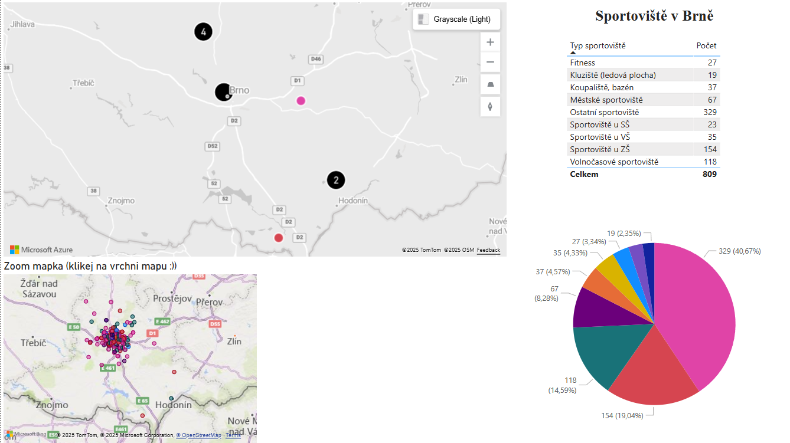Open the OpenStreetMap link in the bottom map
Viewport: 790px width, 443px height.
coord(198,435)
